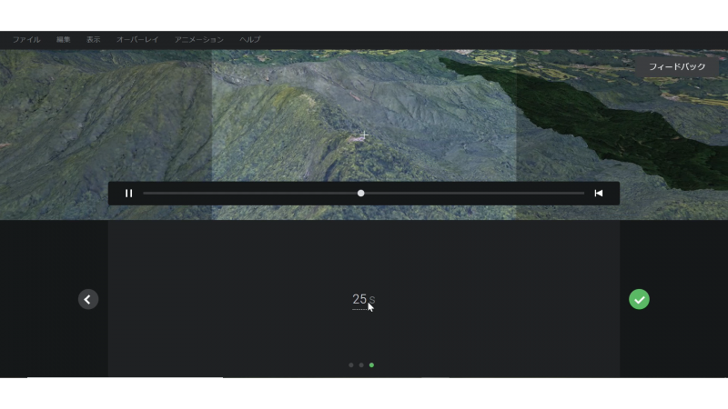
Task: Pause the animation preview playback
Action: (x=128, y=193)
